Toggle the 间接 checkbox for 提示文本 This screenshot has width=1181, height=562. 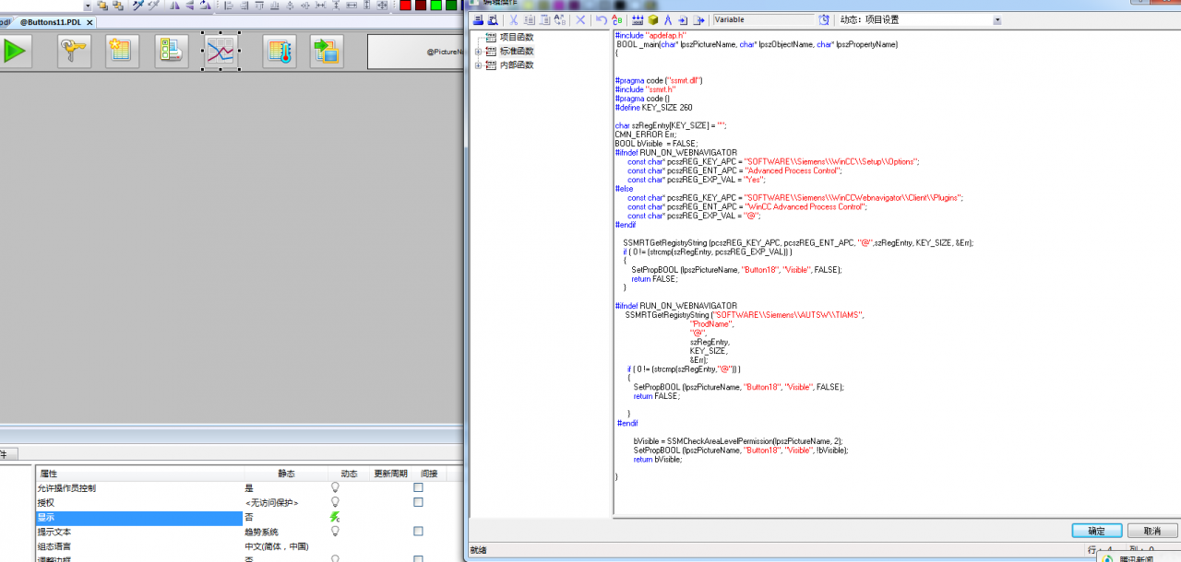point(418,532)
